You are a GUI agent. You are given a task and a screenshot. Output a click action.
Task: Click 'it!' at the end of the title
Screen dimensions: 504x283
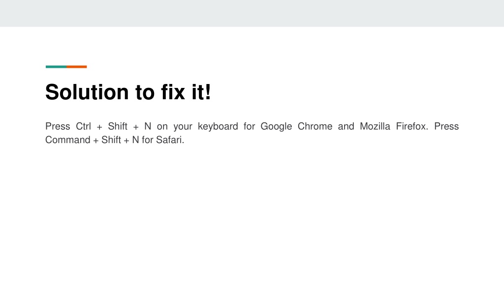(x=201, y=92)
